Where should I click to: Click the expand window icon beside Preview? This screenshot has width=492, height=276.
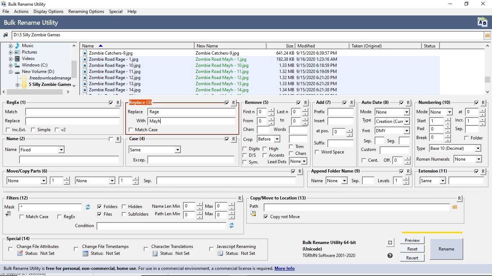pos(390,243)
